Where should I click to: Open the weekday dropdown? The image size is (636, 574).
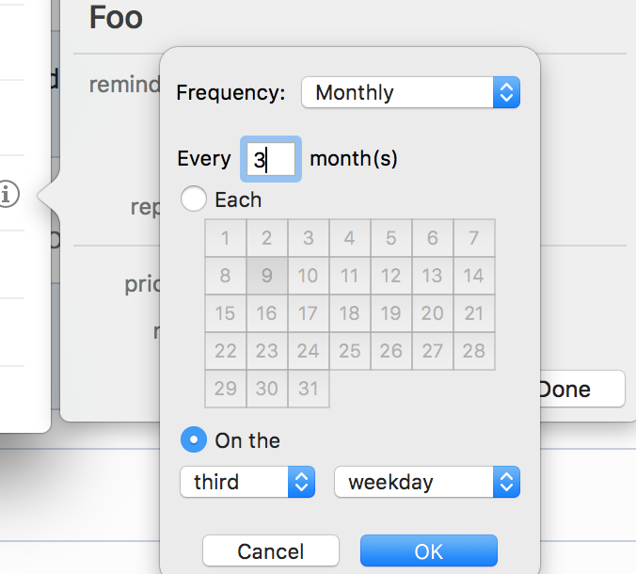tap(426, 483)
